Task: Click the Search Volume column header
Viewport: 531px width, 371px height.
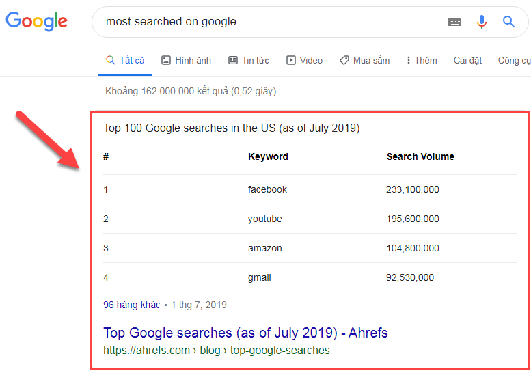Action: 420,156
